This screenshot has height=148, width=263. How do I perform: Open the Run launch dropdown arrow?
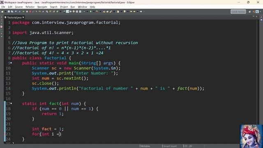click(x=94, y=12)
